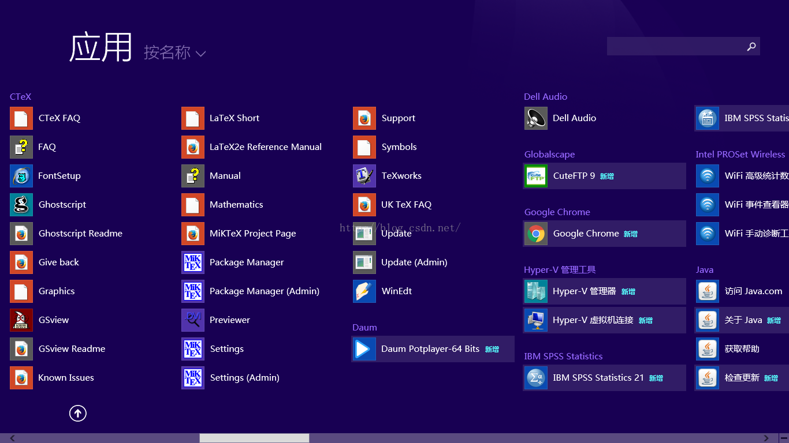Click the Mathematics label
789x443 pixels.
(x=236, y=205)
